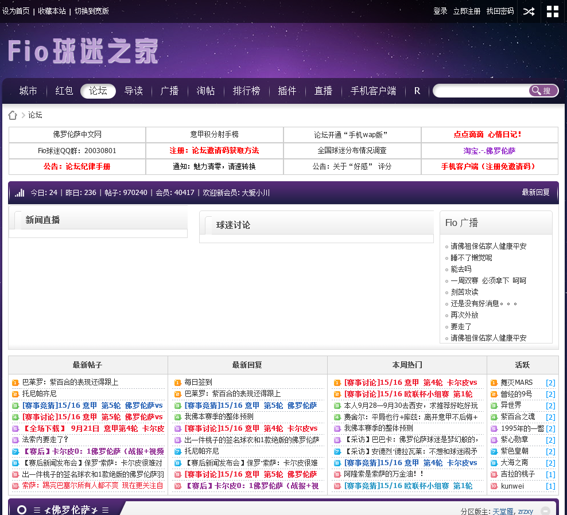
Task: Click moderator 天堂雁 link
Action: [x=503, y=512]
